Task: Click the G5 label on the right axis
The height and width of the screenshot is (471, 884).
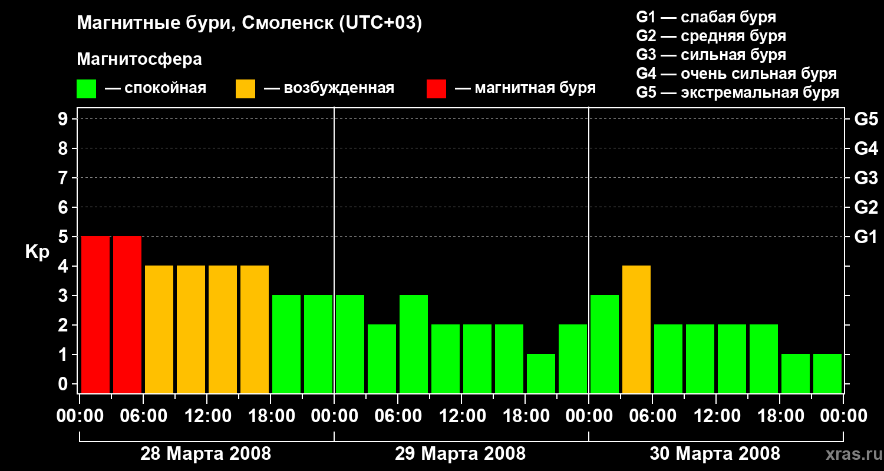Action: tap(866, 119)
